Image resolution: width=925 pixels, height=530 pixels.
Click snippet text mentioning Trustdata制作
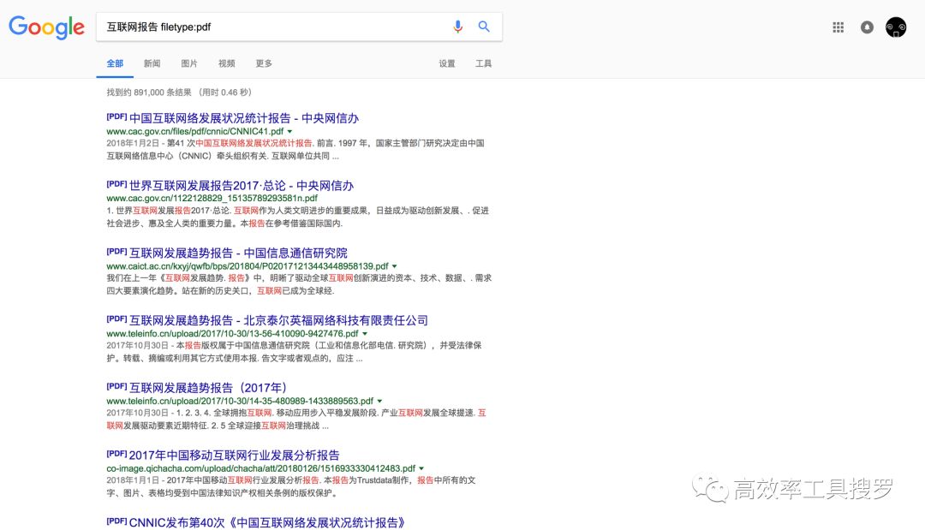coord(291,486)
